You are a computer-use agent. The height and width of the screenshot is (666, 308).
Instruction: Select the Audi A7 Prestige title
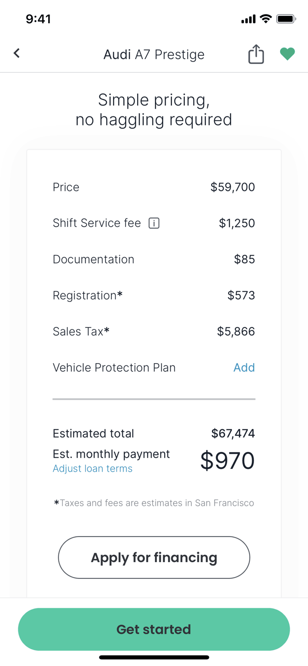[x=154, y=54]
